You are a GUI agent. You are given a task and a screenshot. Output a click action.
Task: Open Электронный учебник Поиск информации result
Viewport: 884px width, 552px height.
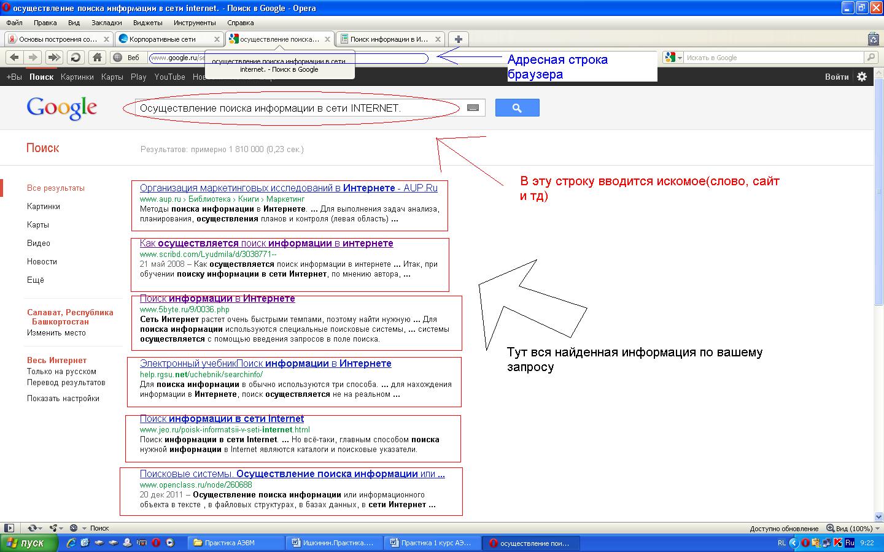pos(265,363)
